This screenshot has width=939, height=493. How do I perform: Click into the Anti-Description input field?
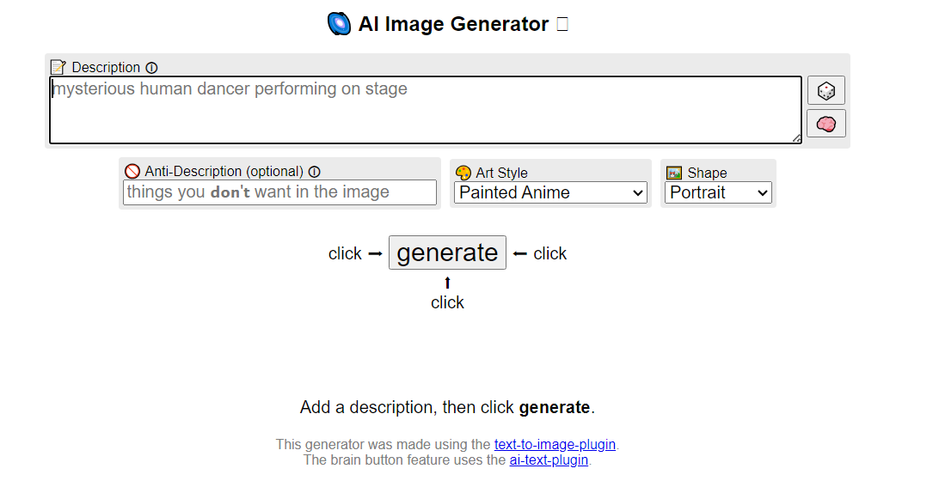pyautogui.click(x=279, y=192)
